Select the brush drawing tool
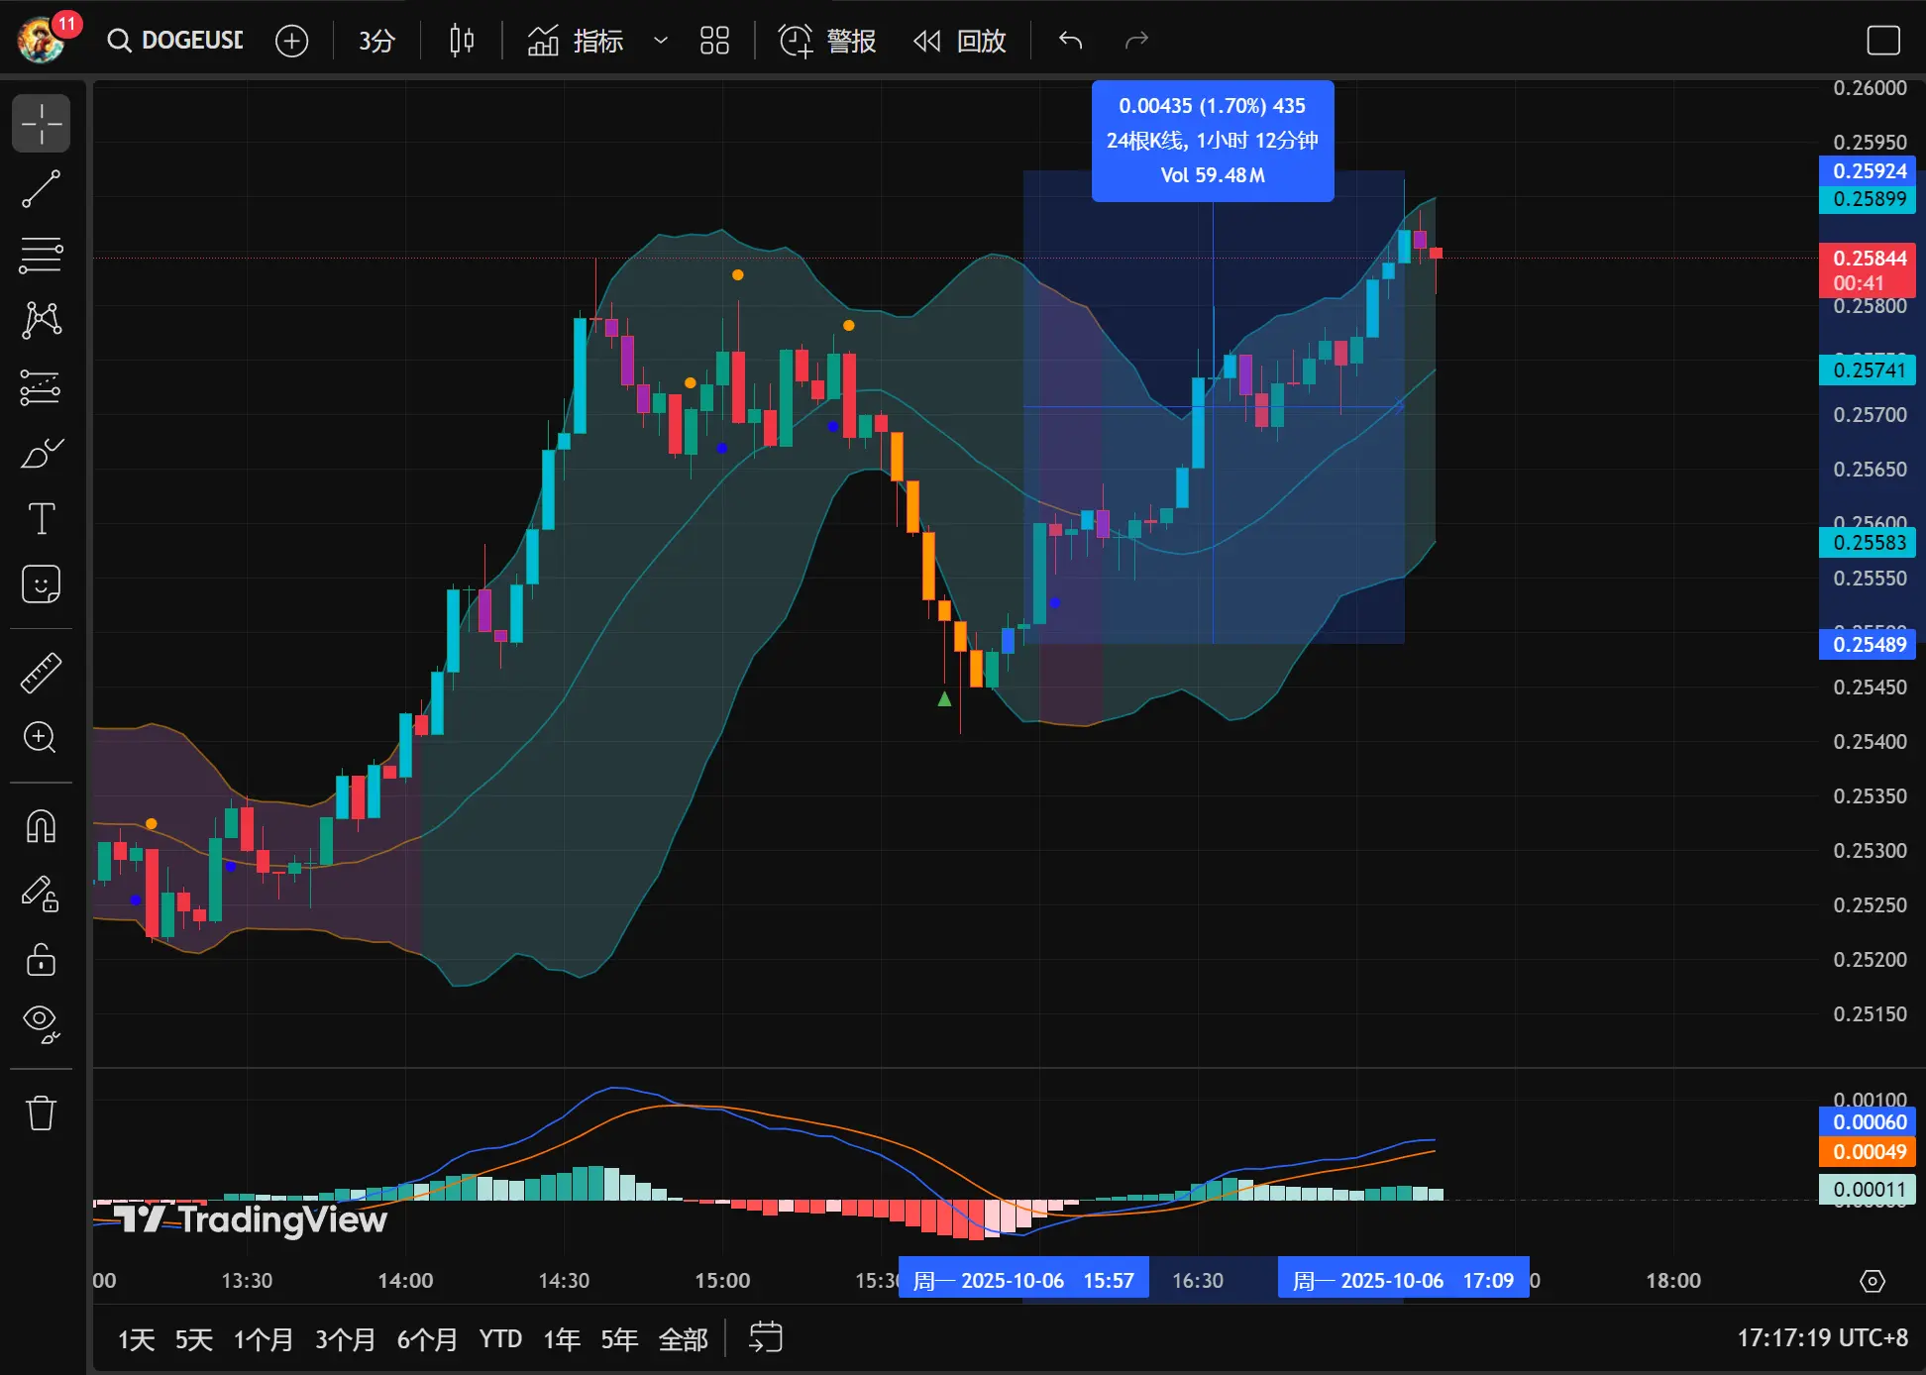 pyautogui.click(x=41, y=453)
